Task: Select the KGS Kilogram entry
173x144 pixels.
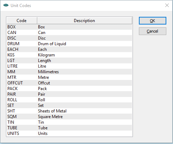Action: click(x=69, y=55)
